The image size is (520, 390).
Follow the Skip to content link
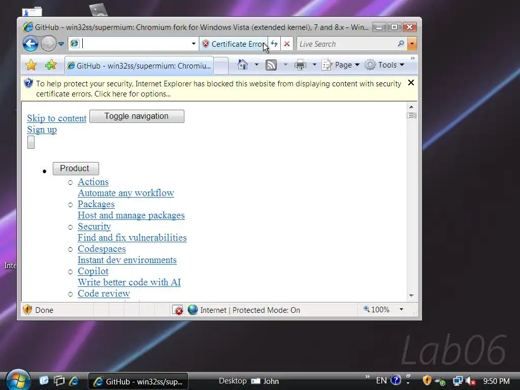pos(57,118)
